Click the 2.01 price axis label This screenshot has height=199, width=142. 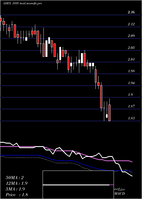(x=131, y=59)
